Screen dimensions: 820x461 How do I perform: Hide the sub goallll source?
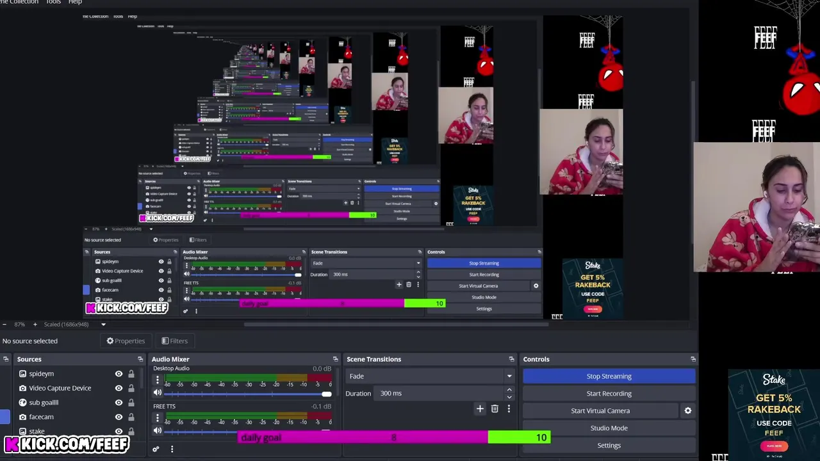(x=119, y=403)
